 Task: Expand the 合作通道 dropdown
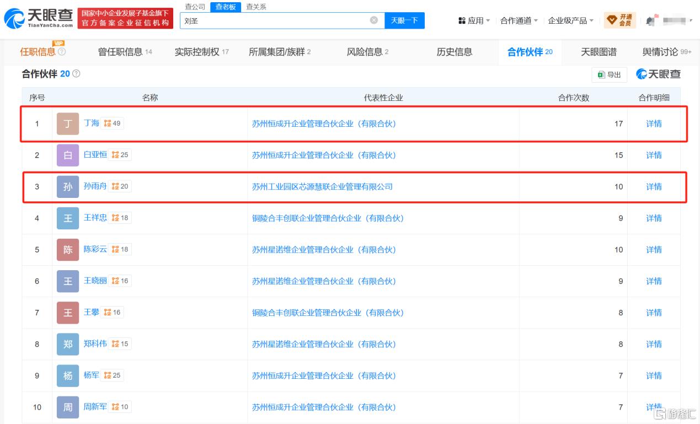coord(519,20)
